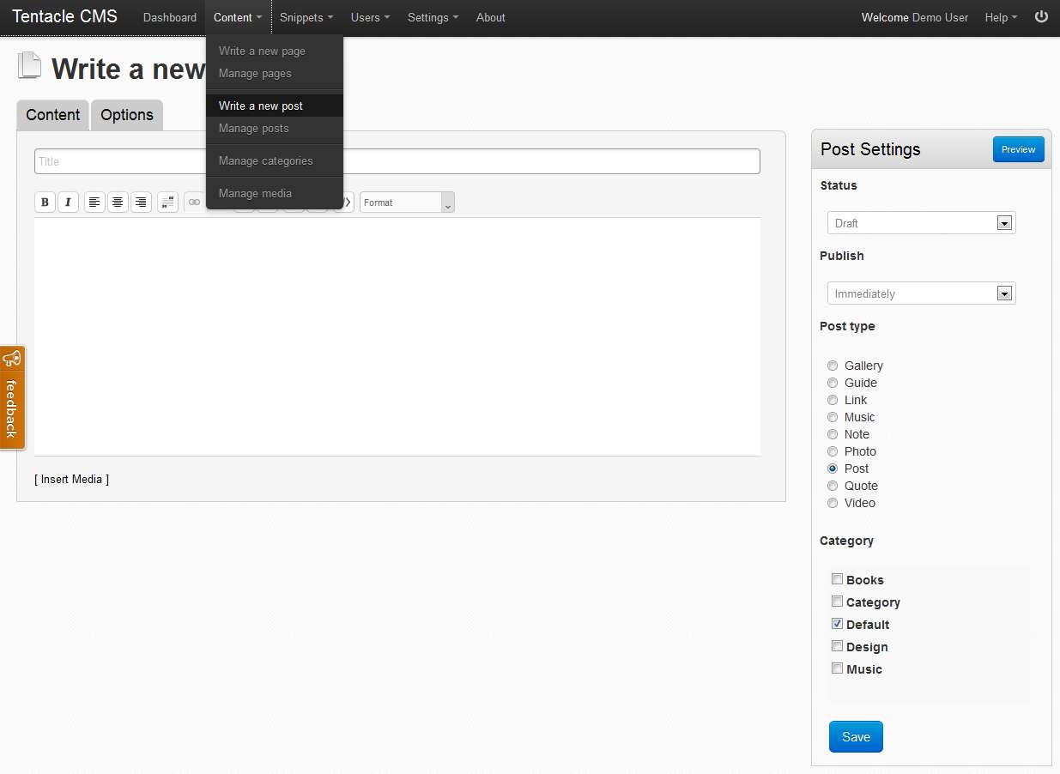
Task: Click into the Title input field
Action: [549, 161]
